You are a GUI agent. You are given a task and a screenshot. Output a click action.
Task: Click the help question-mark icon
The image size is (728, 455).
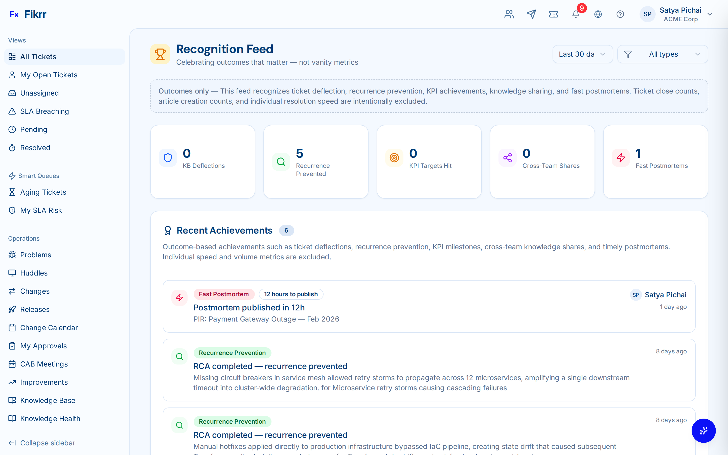pyautogui.click(x=620, y=14)
